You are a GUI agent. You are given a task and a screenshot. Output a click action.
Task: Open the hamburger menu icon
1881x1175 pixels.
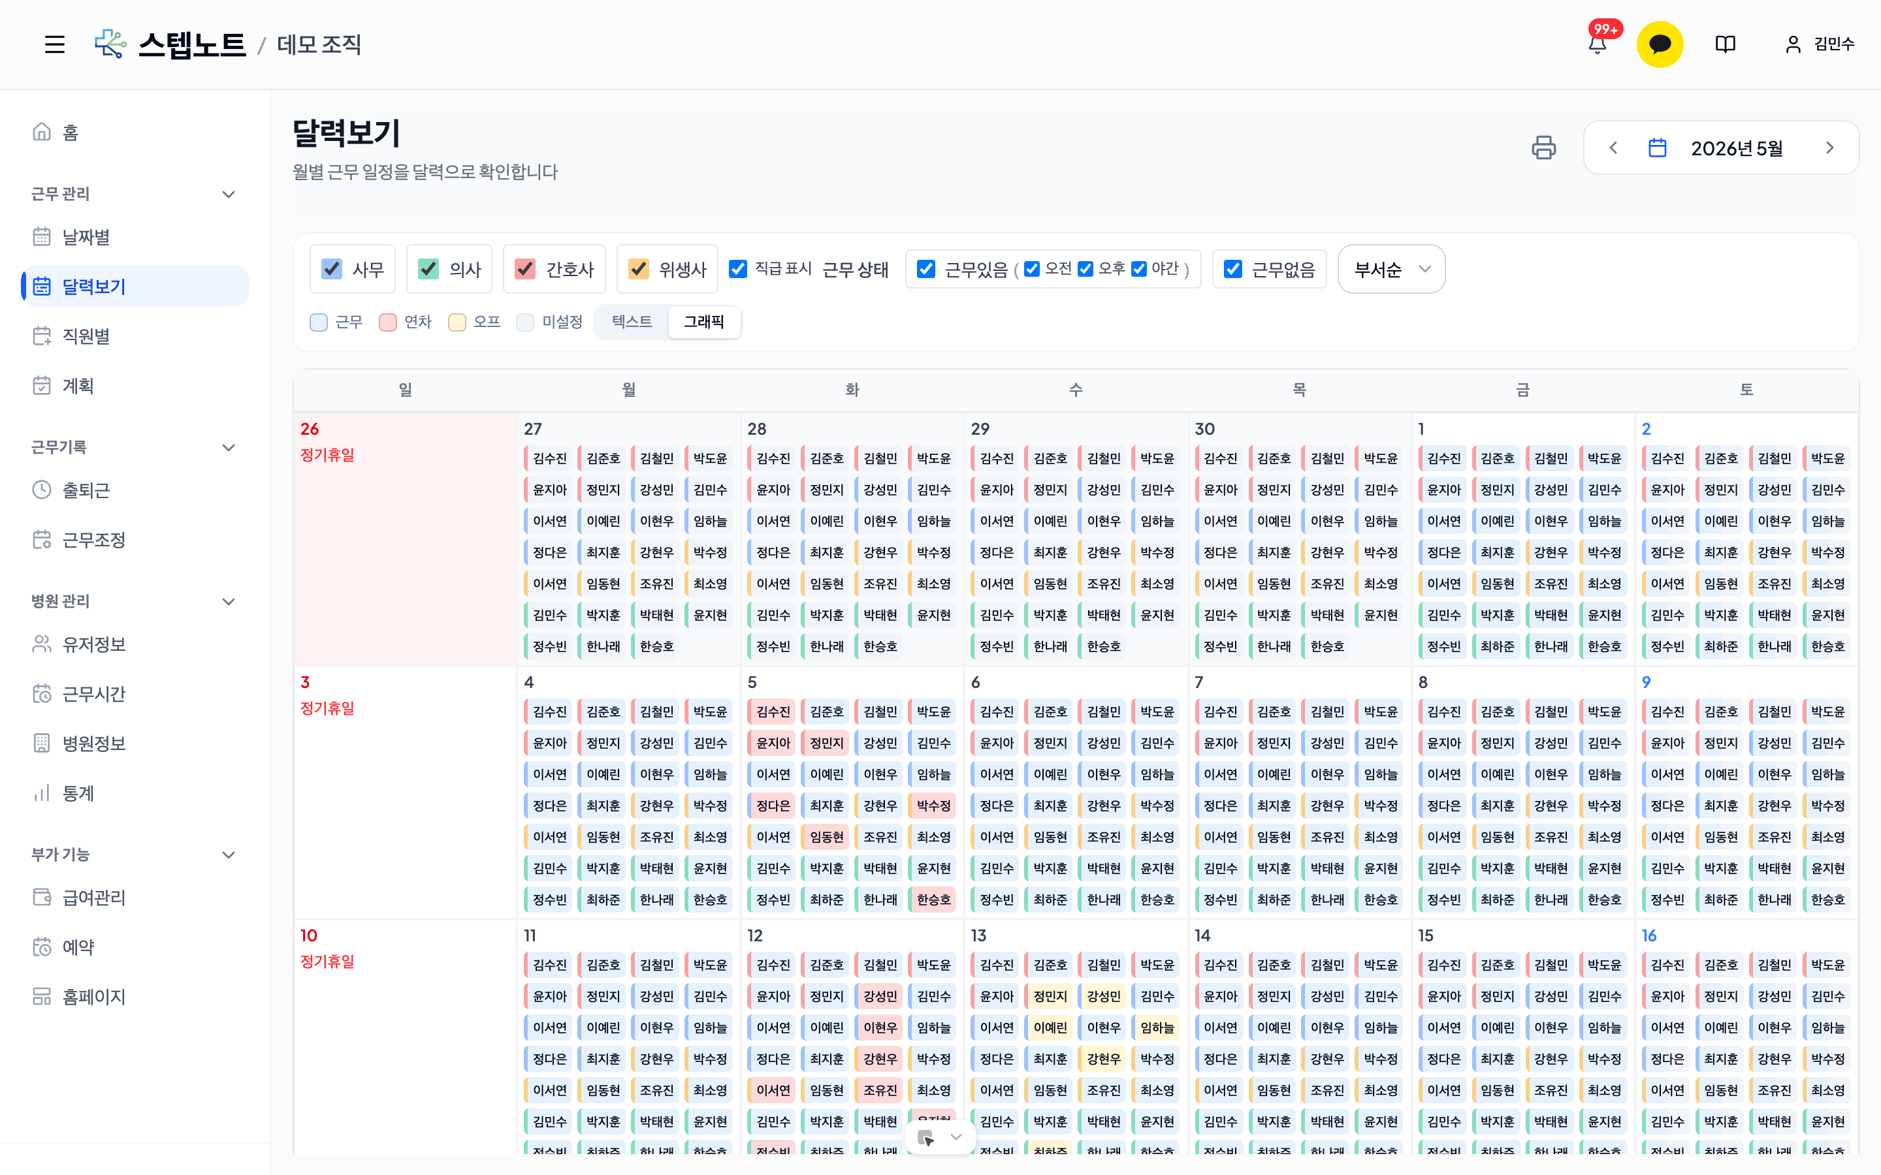coord(54,44)
